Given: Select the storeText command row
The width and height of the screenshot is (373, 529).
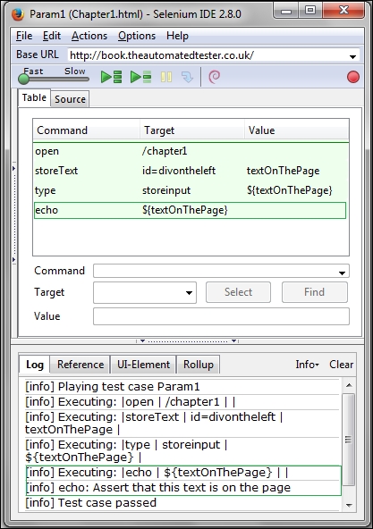Looking at the screenshot, I should 190,171.
